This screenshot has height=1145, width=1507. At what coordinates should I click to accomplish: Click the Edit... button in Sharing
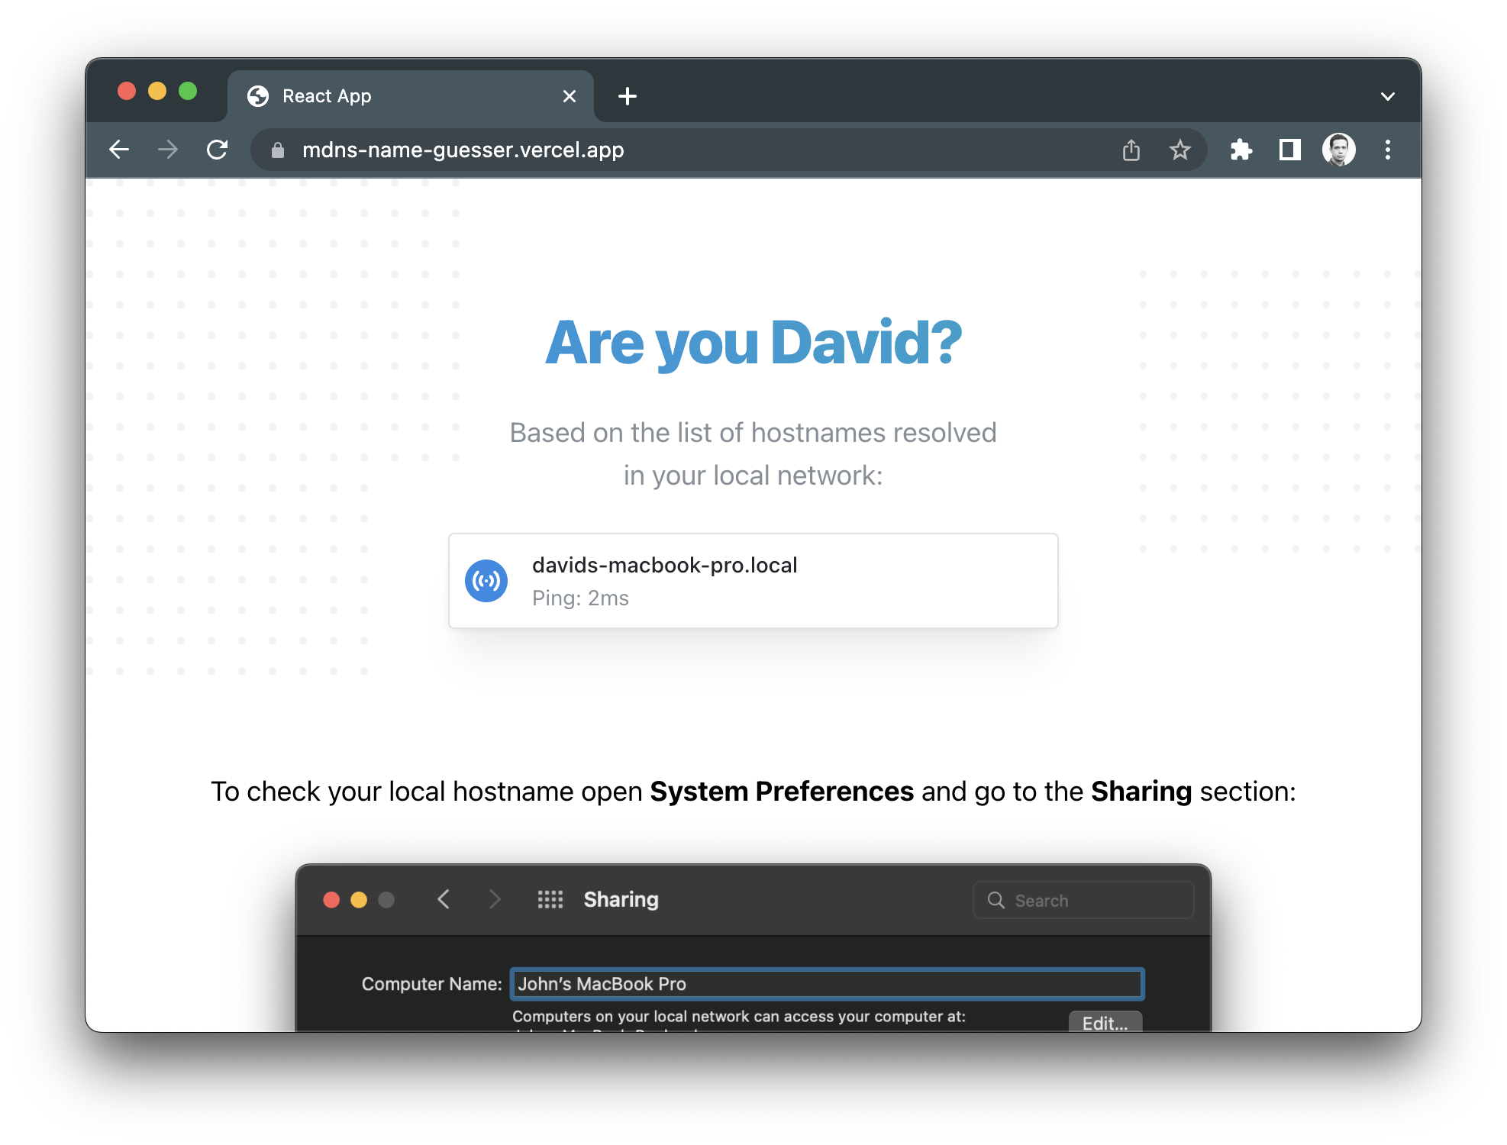coord(1105,1022)
